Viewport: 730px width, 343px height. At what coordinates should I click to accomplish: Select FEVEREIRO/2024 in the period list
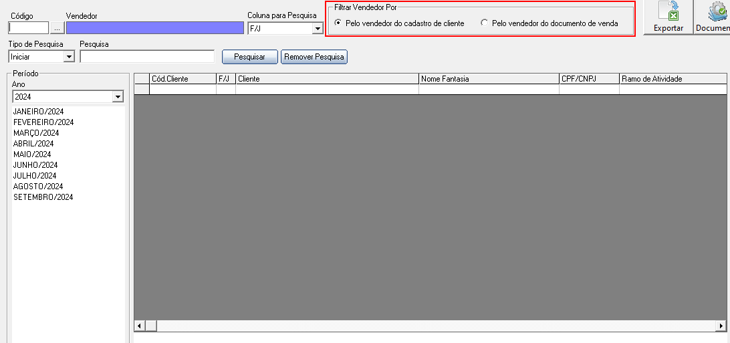[43, 122]
